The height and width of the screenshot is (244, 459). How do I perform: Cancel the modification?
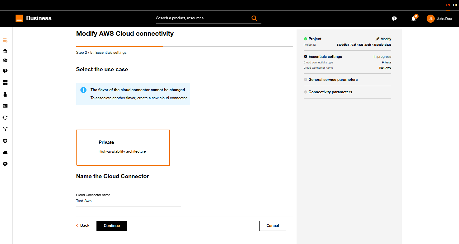click(273, 226)
